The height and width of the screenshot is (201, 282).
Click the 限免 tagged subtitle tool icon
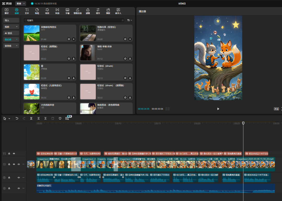click(67, 118)
